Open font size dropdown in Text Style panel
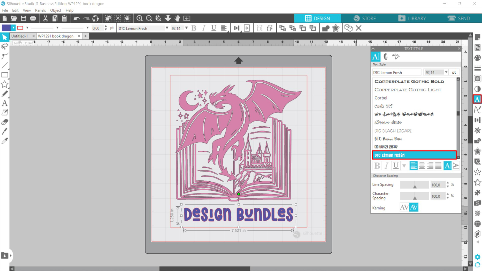 click(446, 72)
